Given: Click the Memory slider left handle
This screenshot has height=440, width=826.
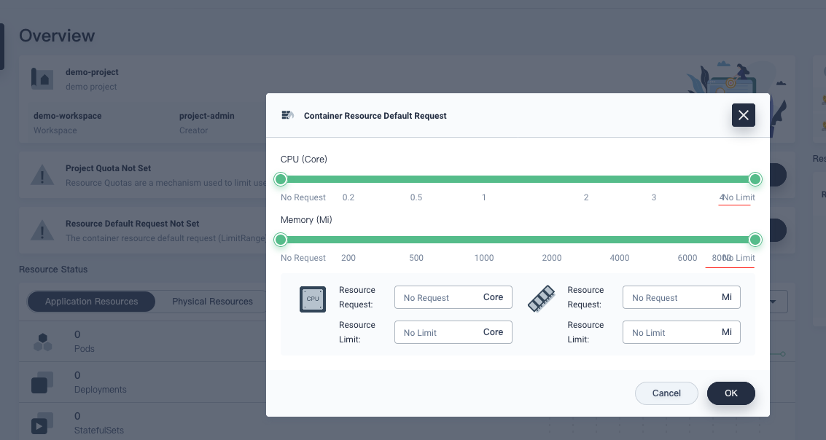Looking at the screenshot, I should [281, 240].
